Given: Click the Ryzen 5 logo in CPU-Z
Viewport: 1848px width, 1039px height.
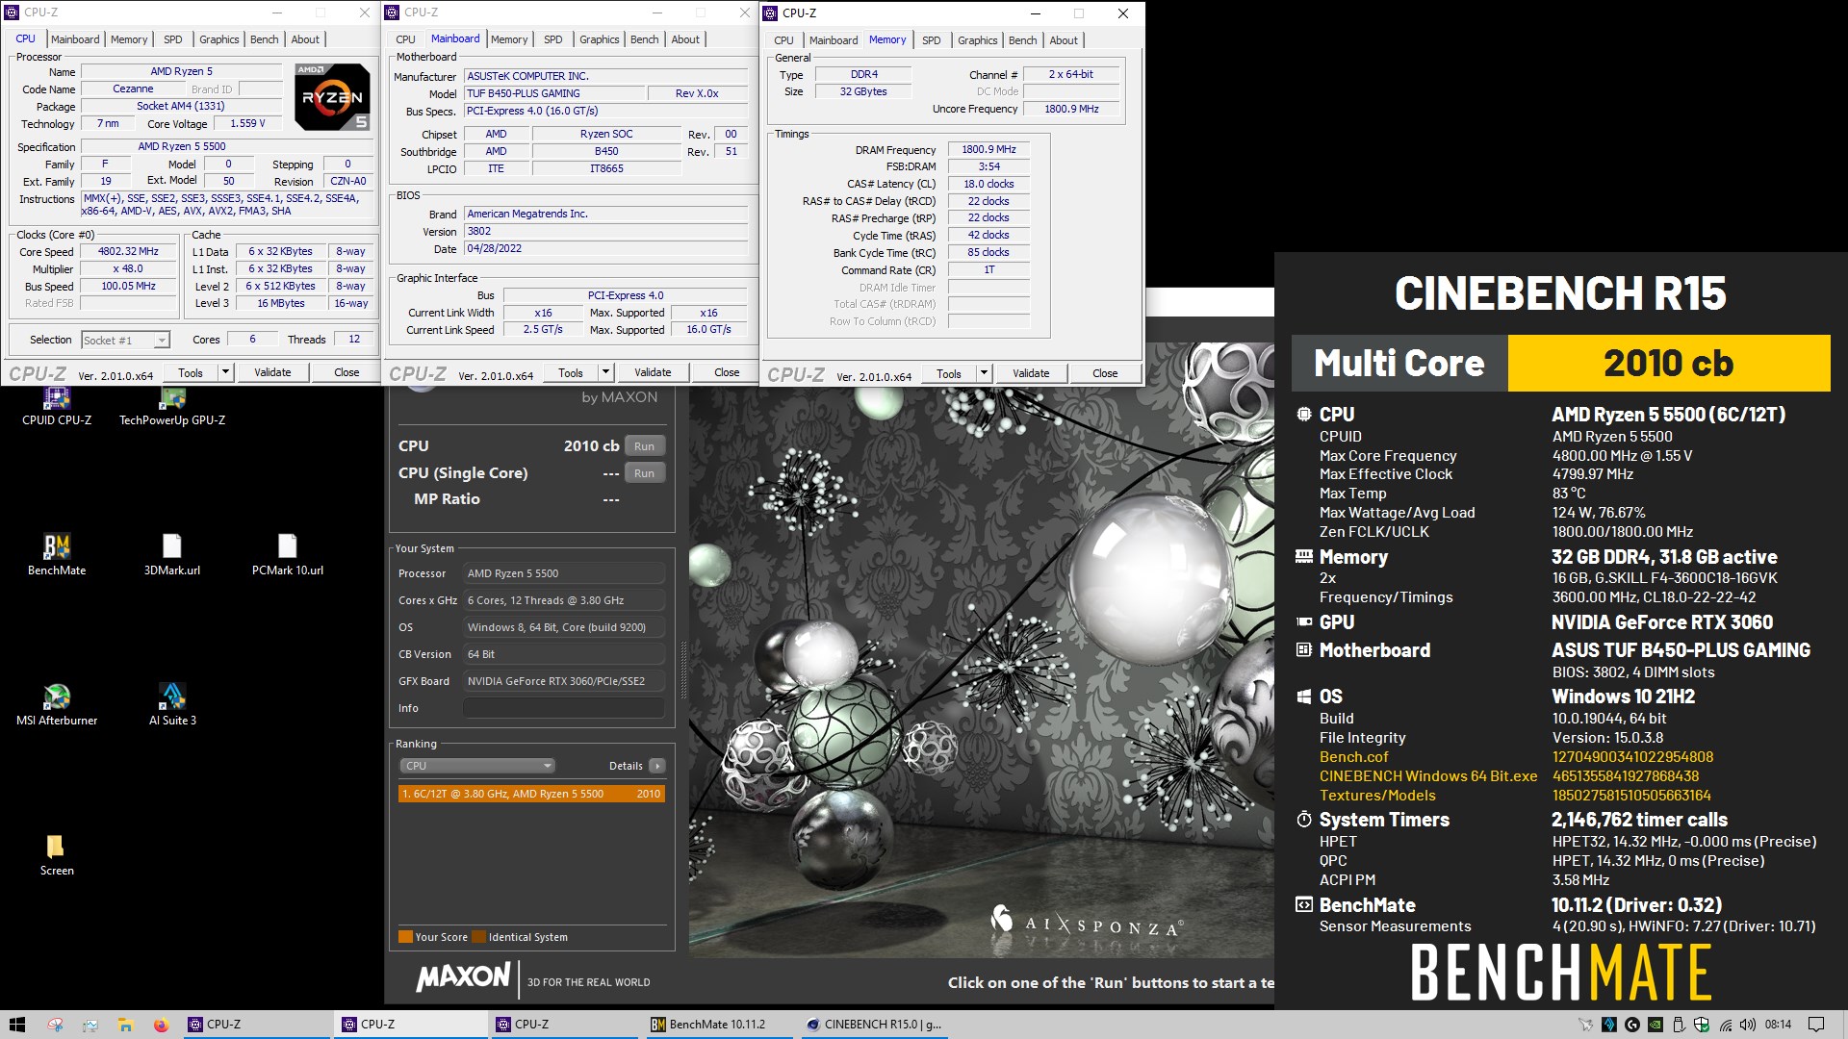Looking at the screenshot, I should coord(331,97).
